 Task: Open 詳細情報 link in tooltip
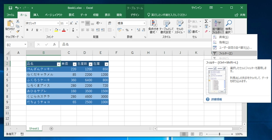217,99
